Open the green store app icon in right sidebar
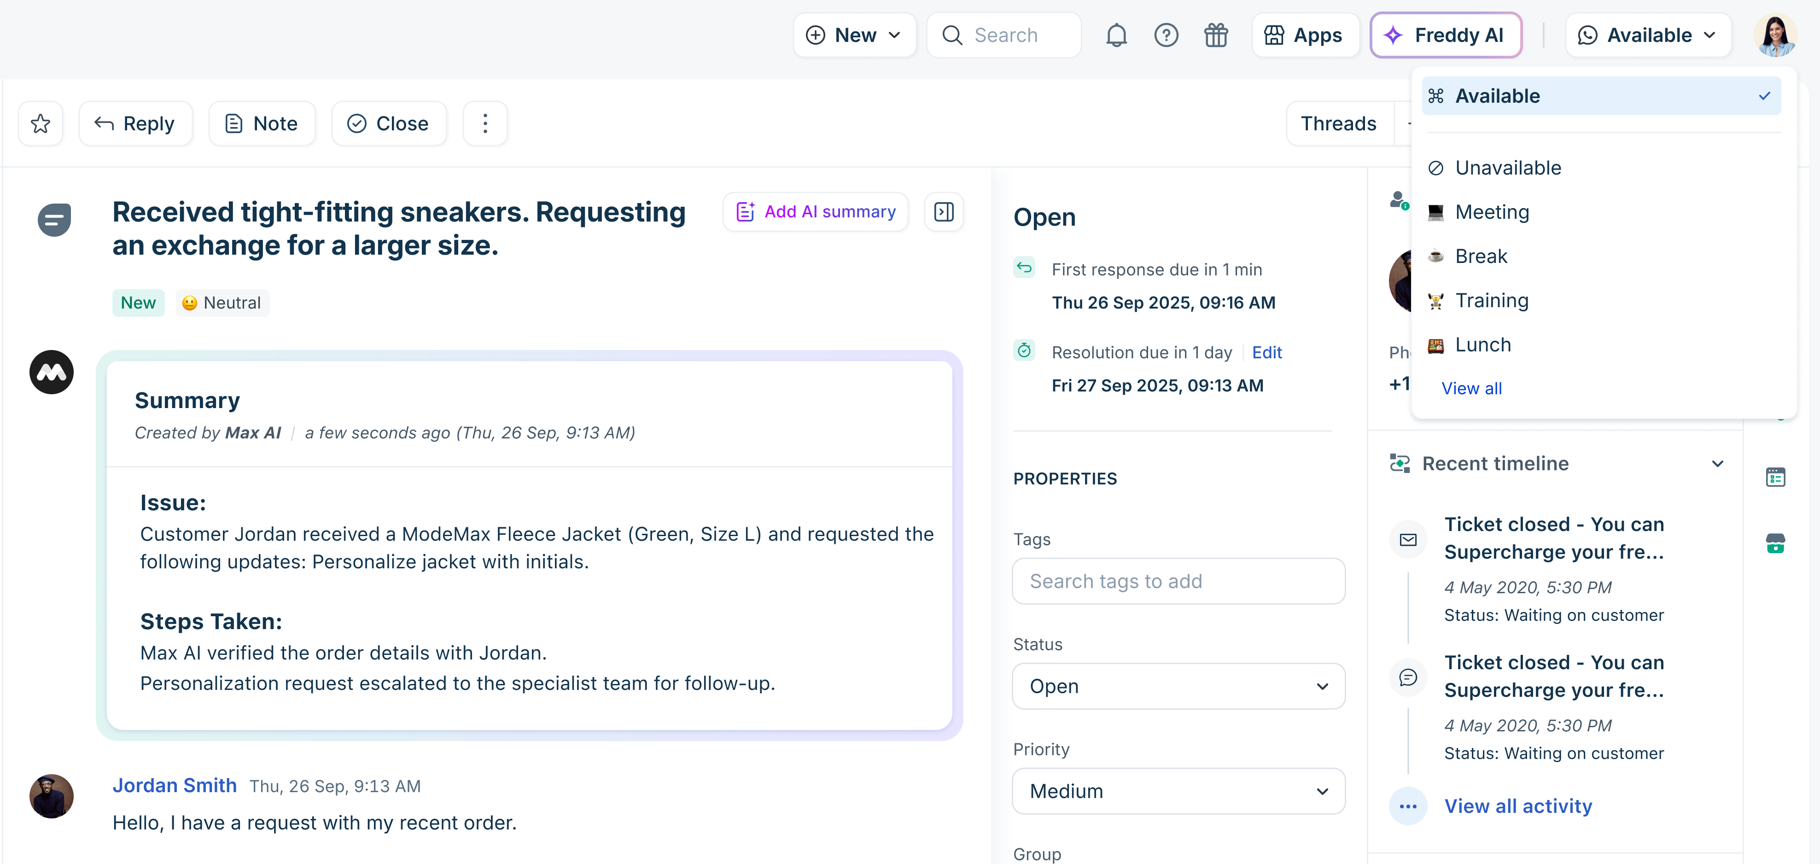 click(x=1775, y=543)
